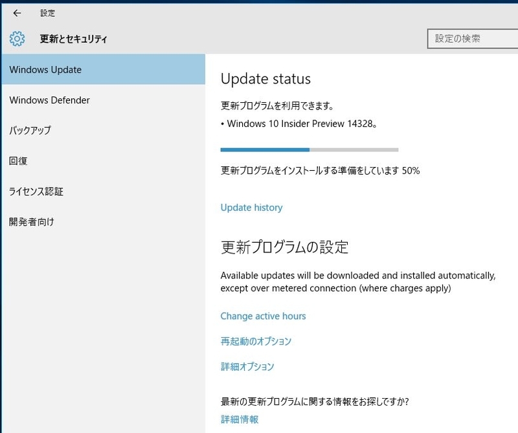Click the 最新の更新プログラム question text
This screenshot has width=518, height=433.
pos(315,401)
